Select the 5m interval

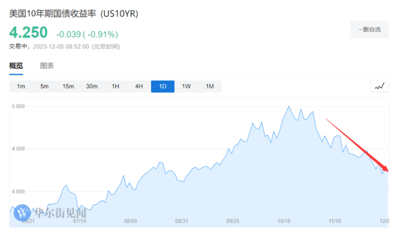click(x=44, y=87)
